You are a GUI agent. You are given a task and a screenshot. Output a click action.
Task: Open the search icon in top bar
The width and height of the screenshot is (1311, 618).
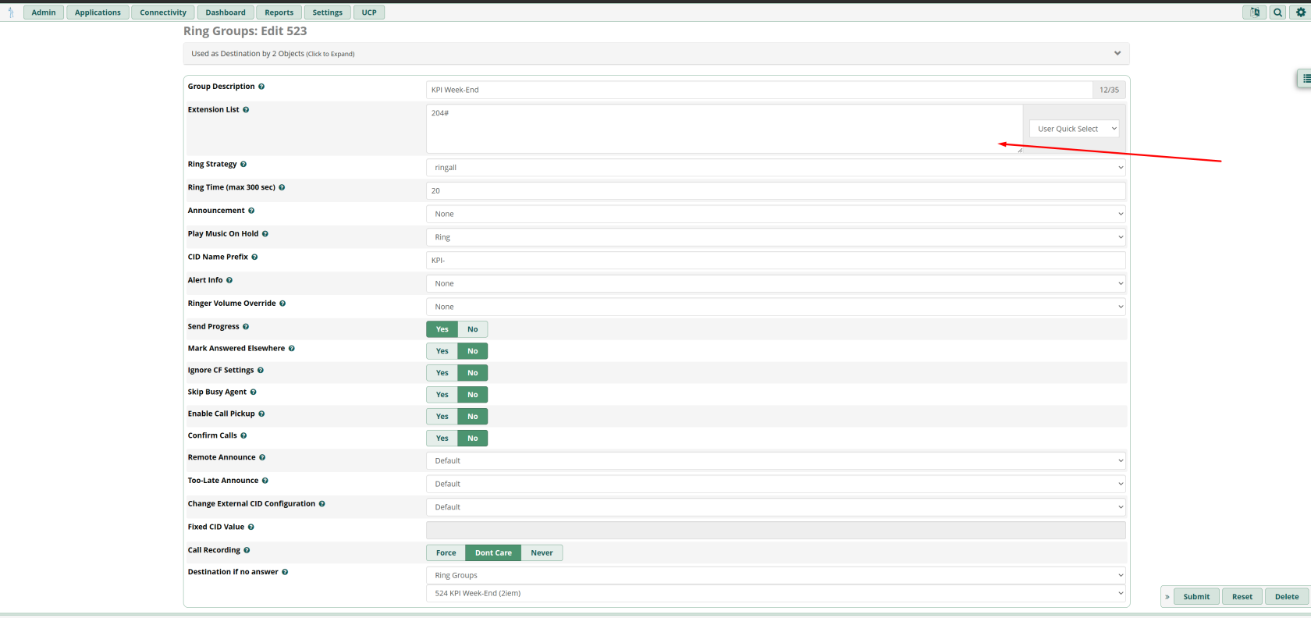1278,12
